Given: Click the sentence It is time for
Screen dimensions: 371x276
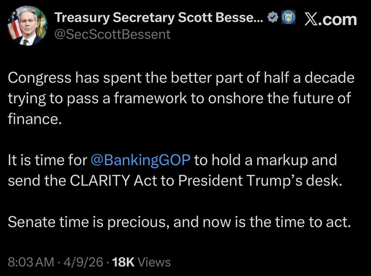Looking at the screenshot, I should [176, 171].
